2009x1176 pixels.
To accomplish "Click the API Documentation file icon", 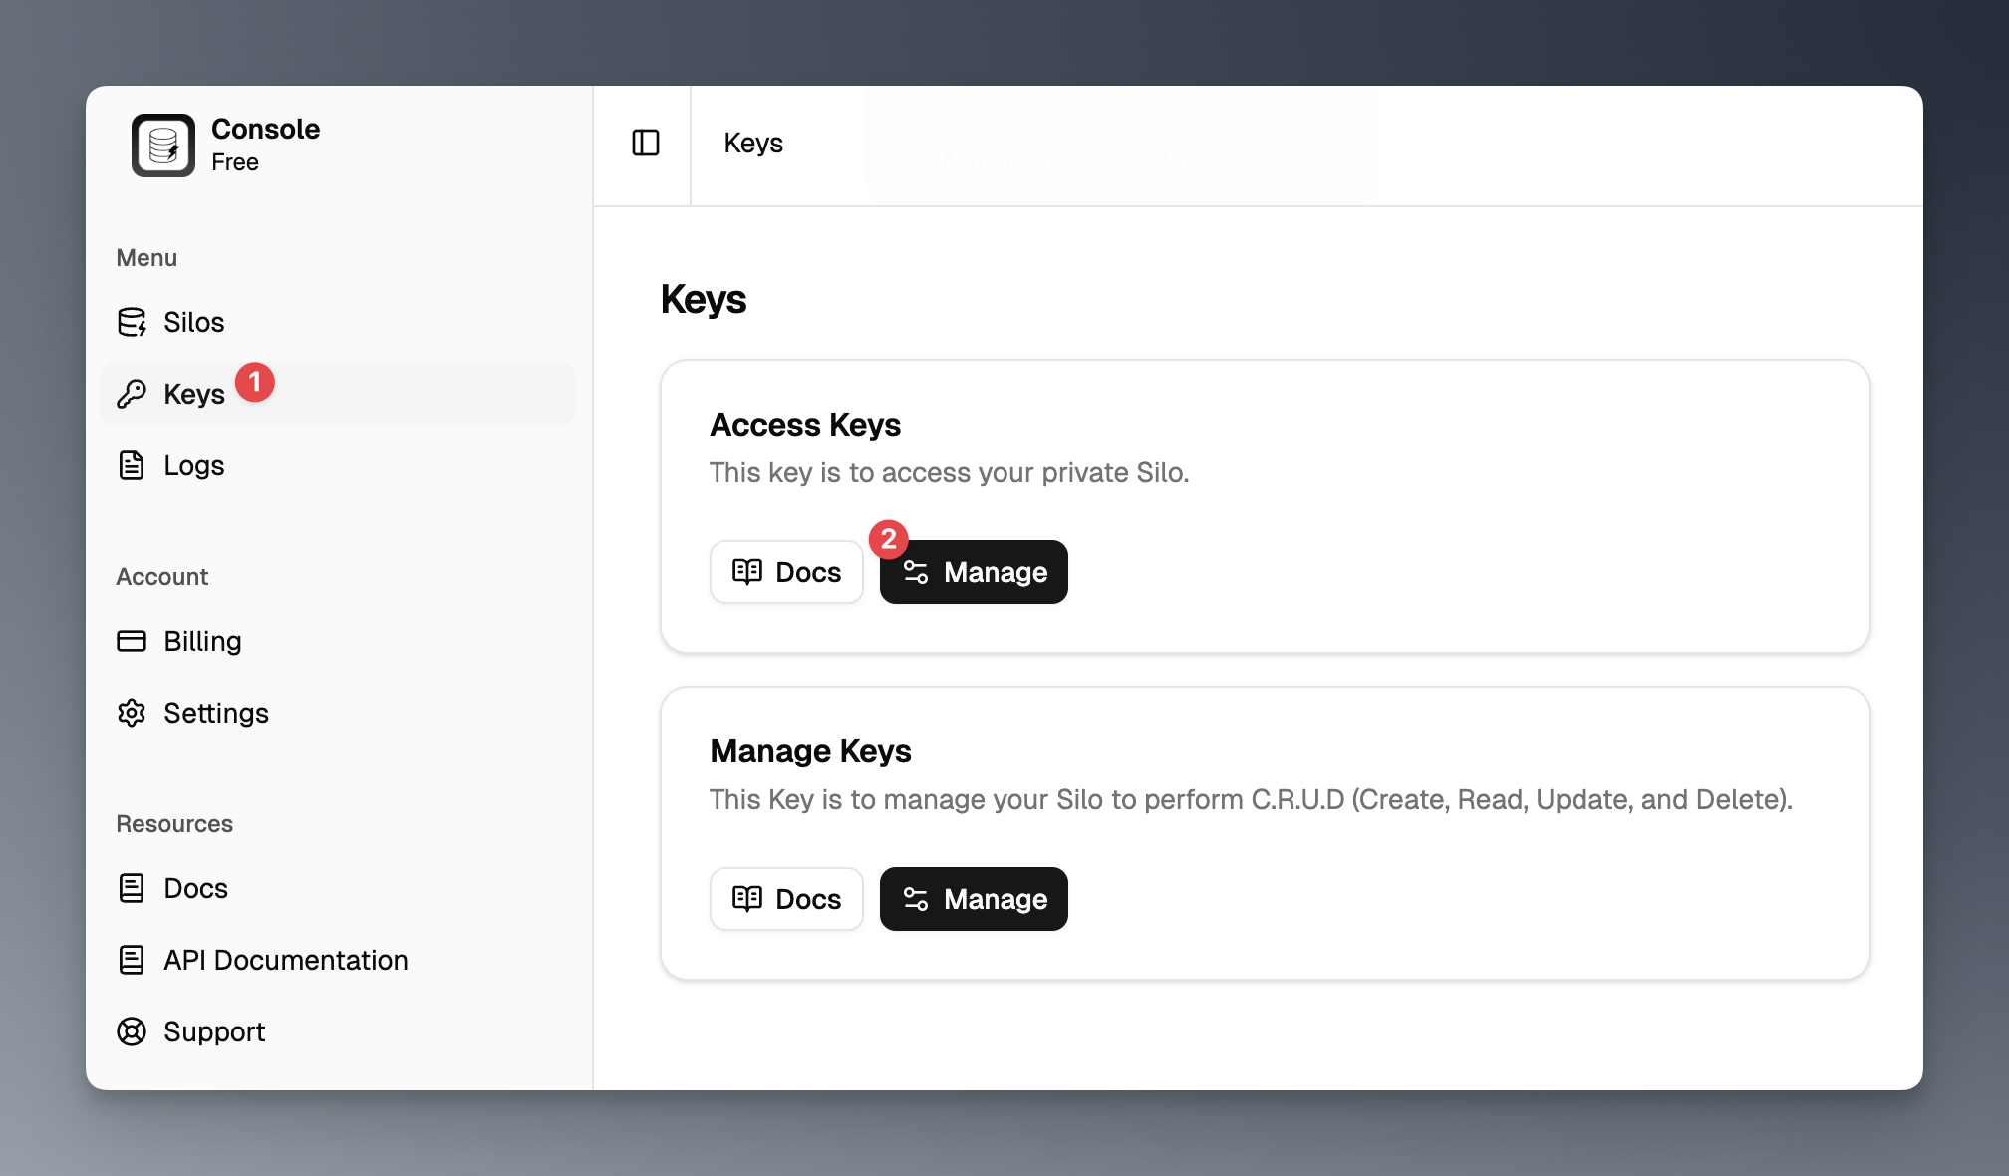I will tap(132, 960).
